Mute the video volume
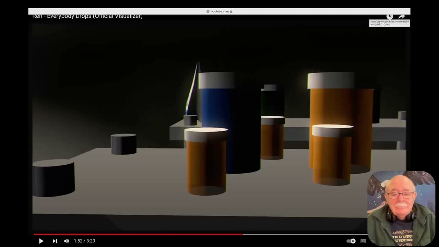The height and width of the screenshot is (247, 439). [x=67, y=241]
